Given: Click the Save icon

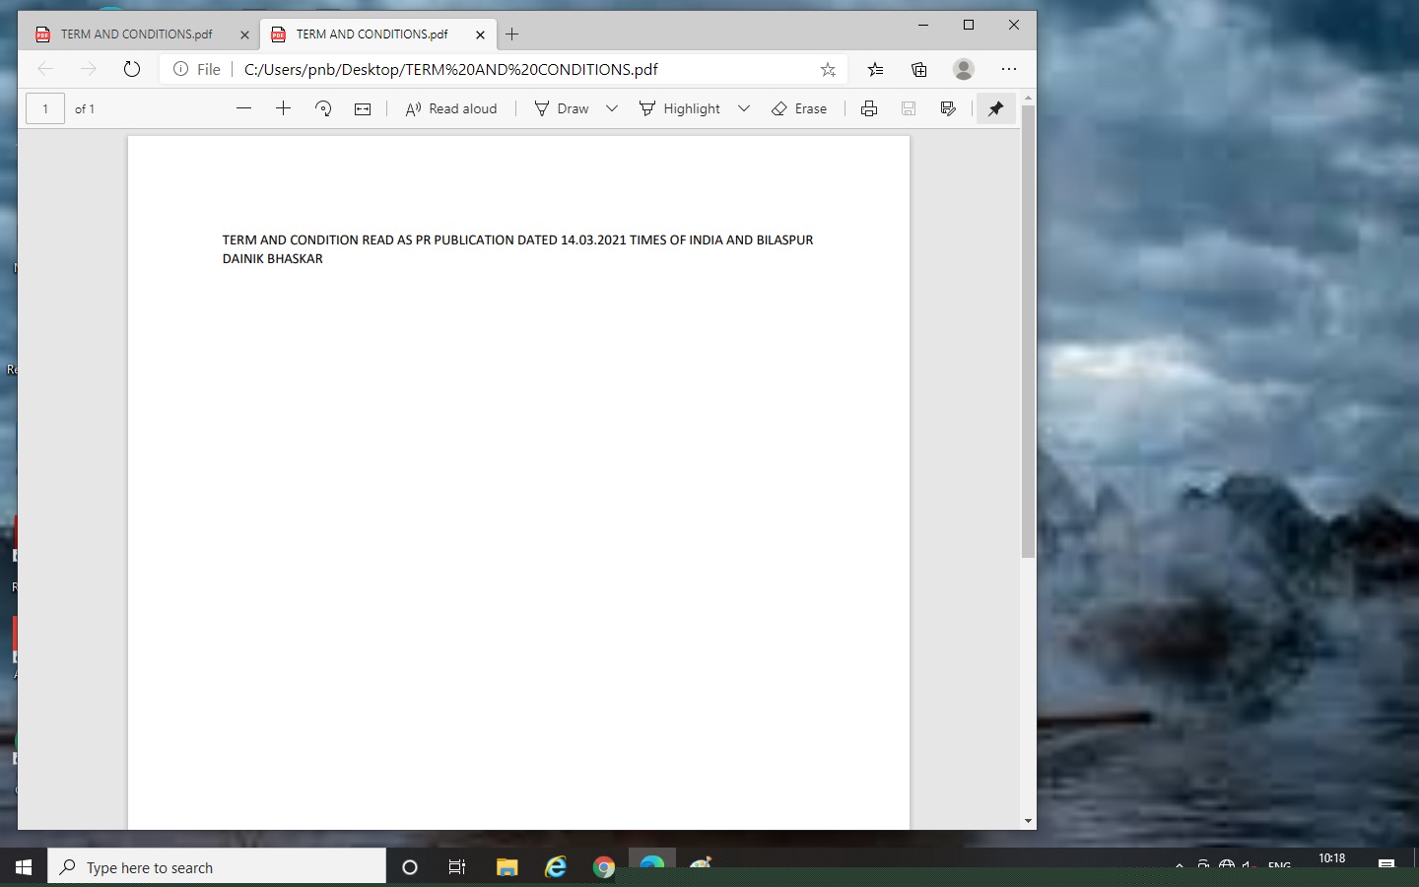Looking at the screenshot, I should coord(909,108).
